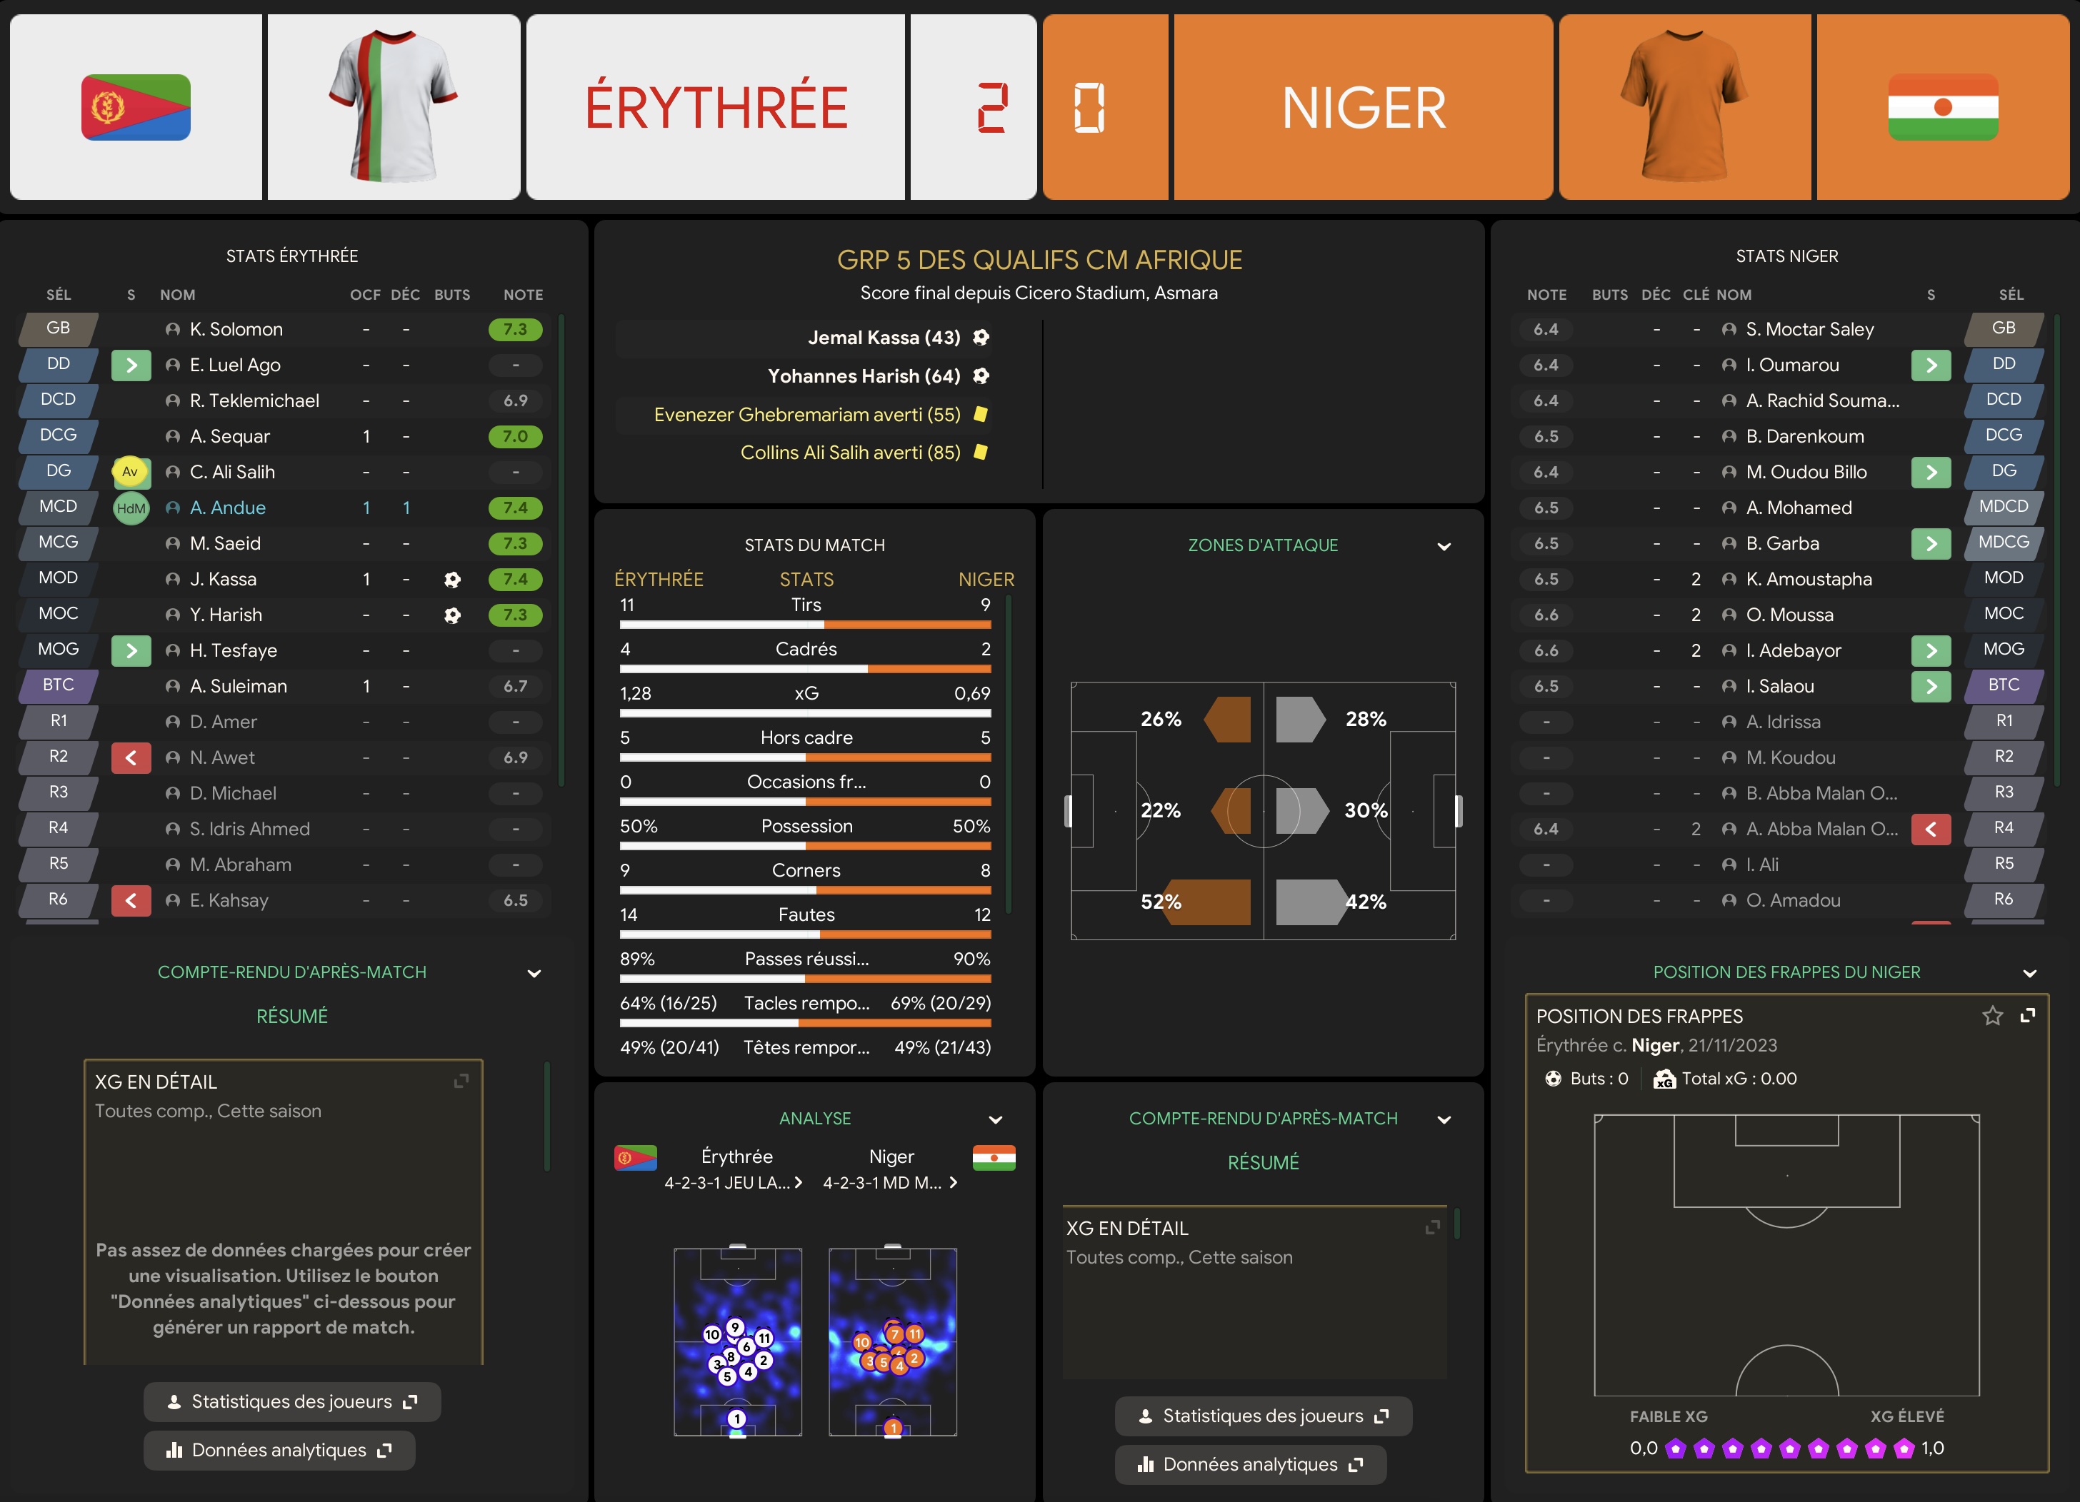Expand Érythrée 4-2-3-1 JEU LA... formation

733,1183
